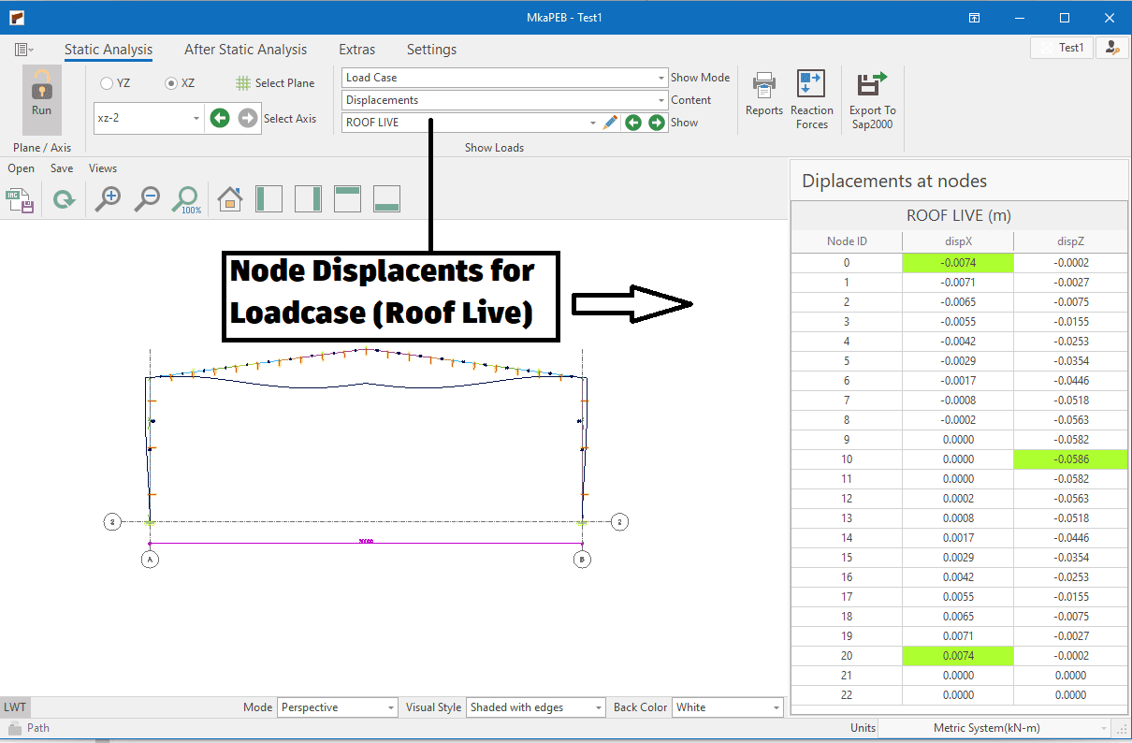The height and width of the screenshot is (743, 1132).
Task: Click the zoom in magnifier icon
Action: coord(109,199)
